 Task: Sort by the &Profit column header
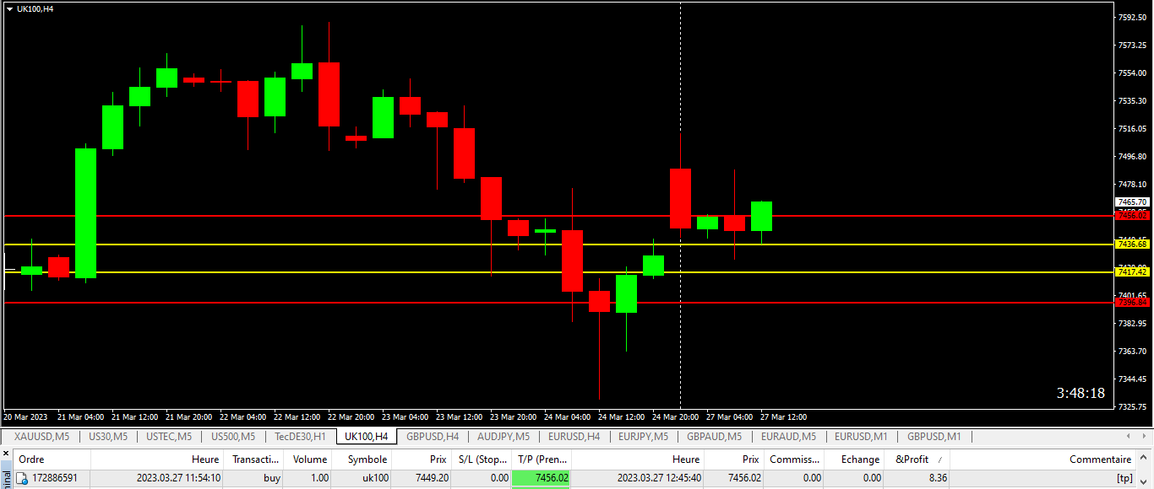pos(917,459)
